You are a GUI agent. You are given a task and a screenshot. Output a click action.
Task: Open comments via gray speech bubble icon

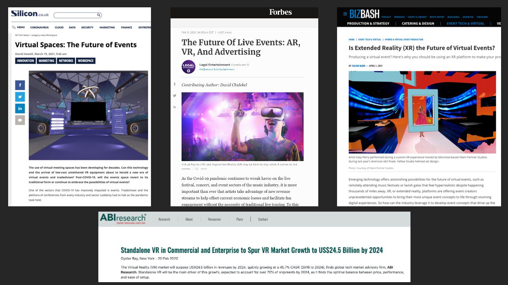[20, 120]
